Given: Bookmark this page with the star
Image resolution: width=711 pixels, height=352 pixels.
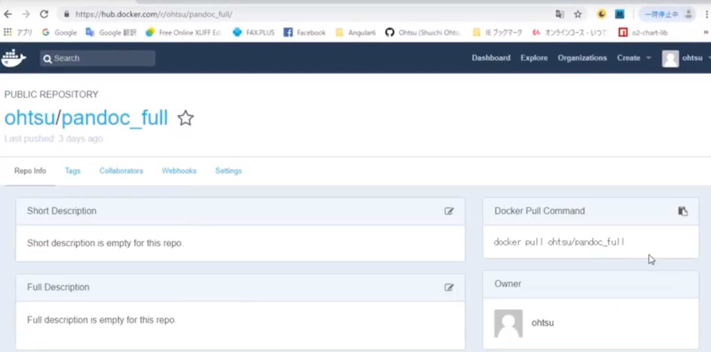Looking at the screenshot, I should pos(578,14).
